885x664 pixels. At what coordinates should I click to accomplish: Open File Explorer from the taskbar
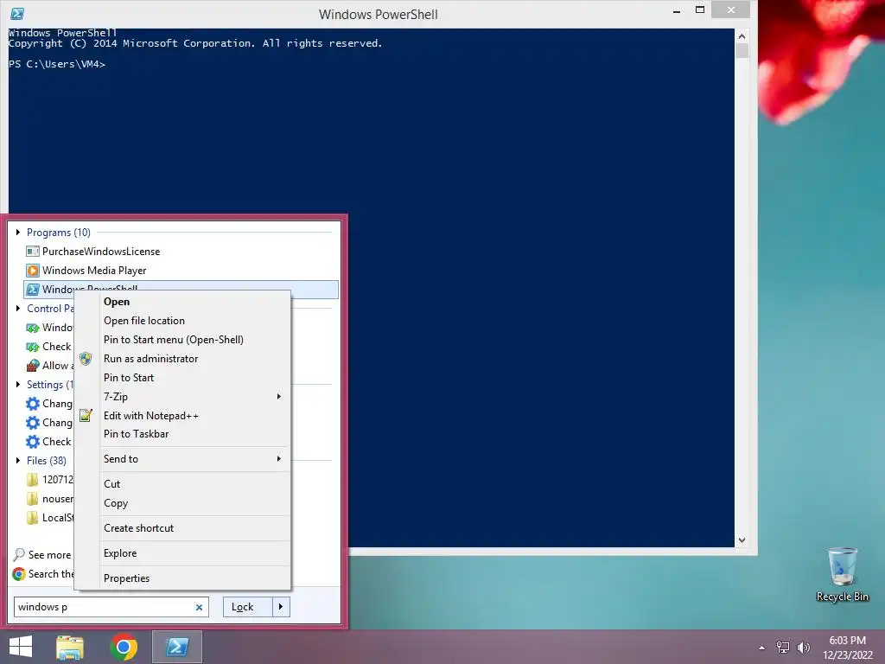pyautogui.click(x=70, y=647)
